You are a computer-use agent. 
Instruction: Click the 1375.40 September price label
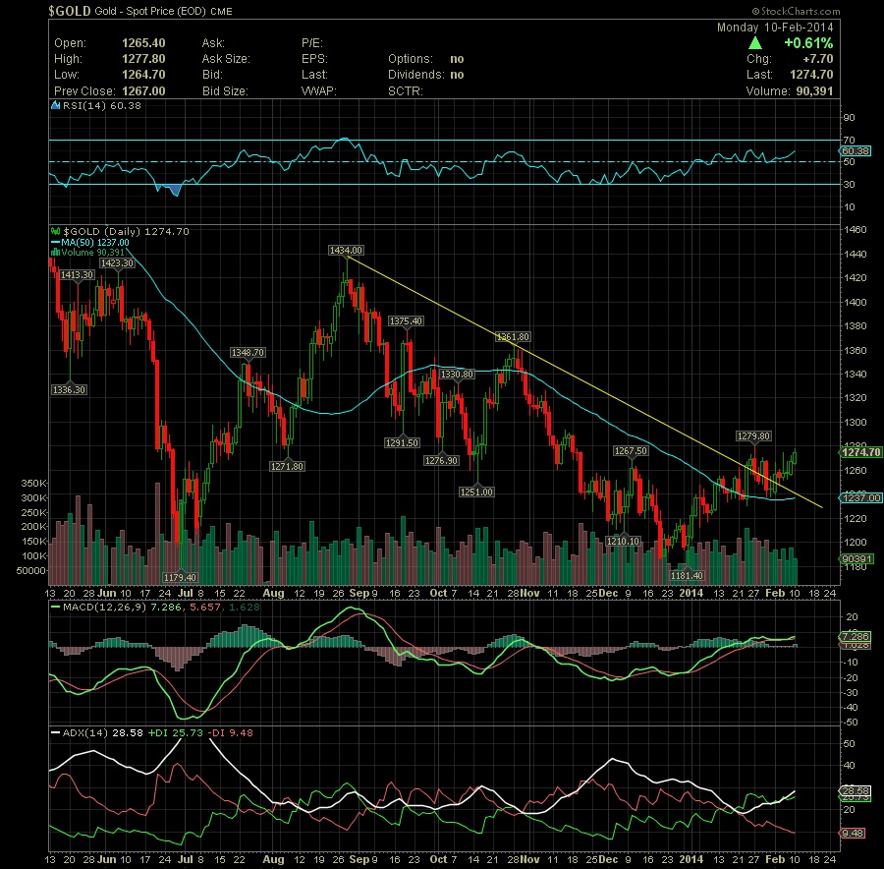point(405,320)
